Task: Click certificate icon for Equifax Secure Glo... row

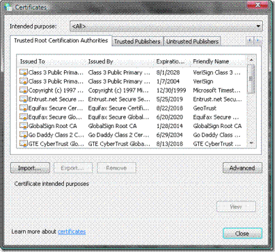Action: click(x=23, y=117)
